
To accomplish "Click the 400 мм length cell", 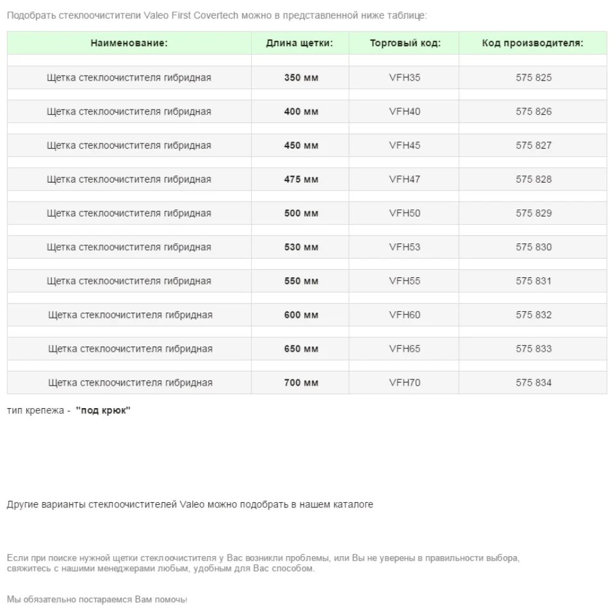I will [x=301, y=112].
